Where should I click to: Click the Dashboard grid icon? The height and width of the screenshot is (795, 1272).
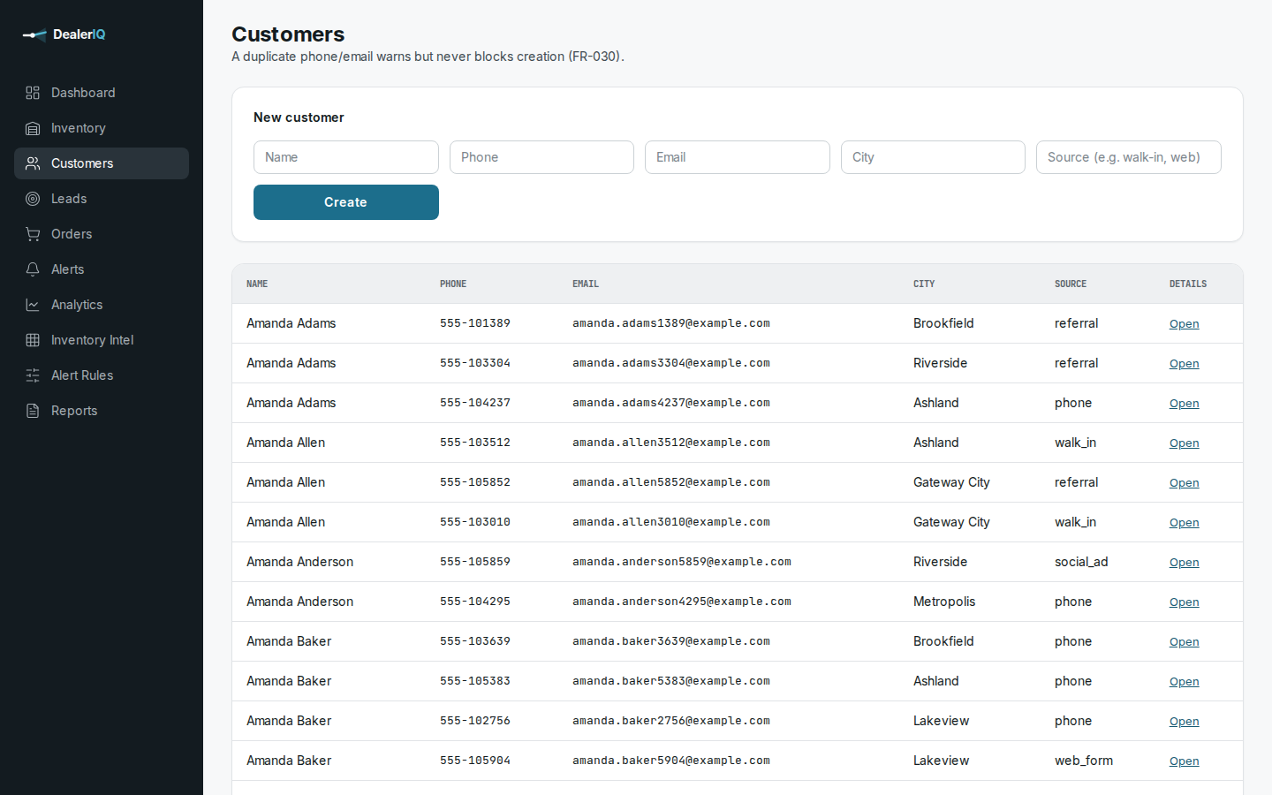pyautogui.click(x=33, y=93)
